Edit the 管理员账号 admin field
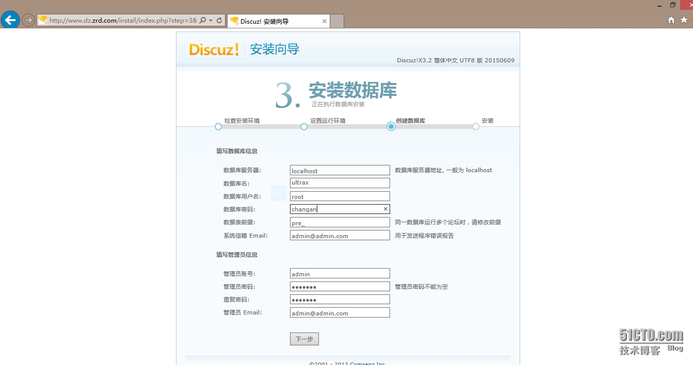 pos(340,273)
